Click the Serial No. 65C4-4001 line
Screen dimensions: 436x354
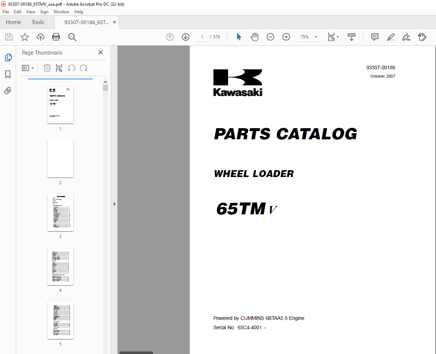[240, 327]
